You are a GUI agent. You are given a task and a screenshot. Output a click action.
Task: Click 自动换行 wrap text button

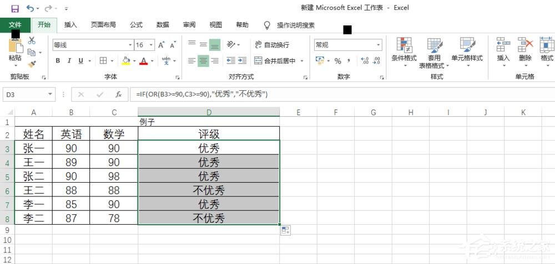click(272, 45)
